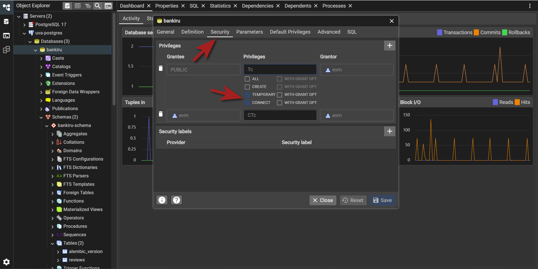
Task: Enable WITH GRANT OPT for TEMPORARY
Action: coord(279,95)
